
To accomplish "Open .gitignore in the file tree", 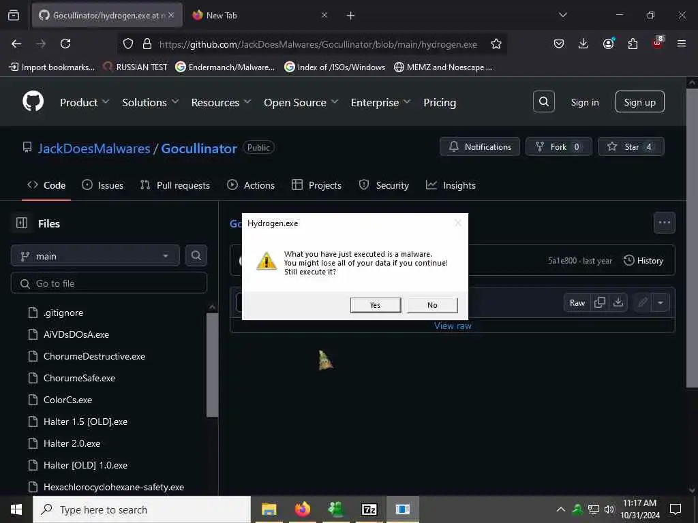I will click(x=63, y=313).
